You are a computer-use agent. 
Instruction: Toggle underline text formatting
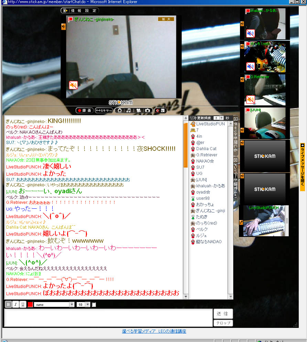click(23, 304)
